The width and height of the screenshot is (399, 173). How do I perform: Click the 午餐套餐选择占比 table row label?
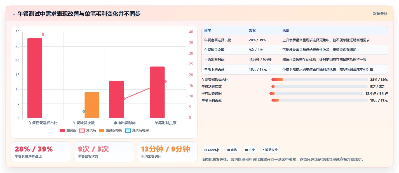click(218, 40)
